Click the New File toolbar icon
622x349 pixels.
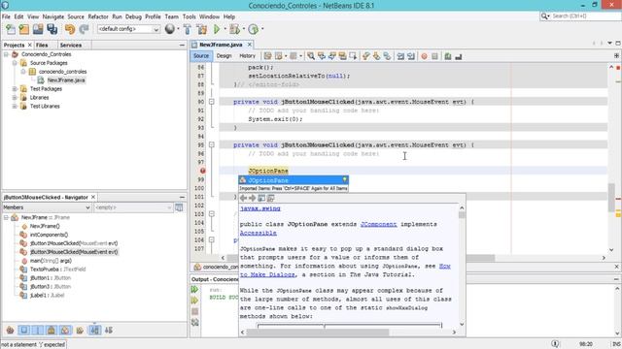pyautogui.click(x=11, y=29)
